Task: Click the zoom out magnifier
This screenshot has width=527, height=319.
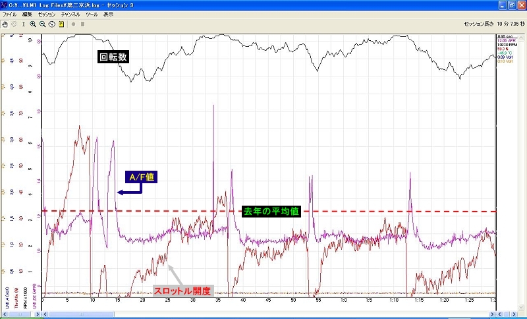Action: pyautogui.click(x=42, y=24)
